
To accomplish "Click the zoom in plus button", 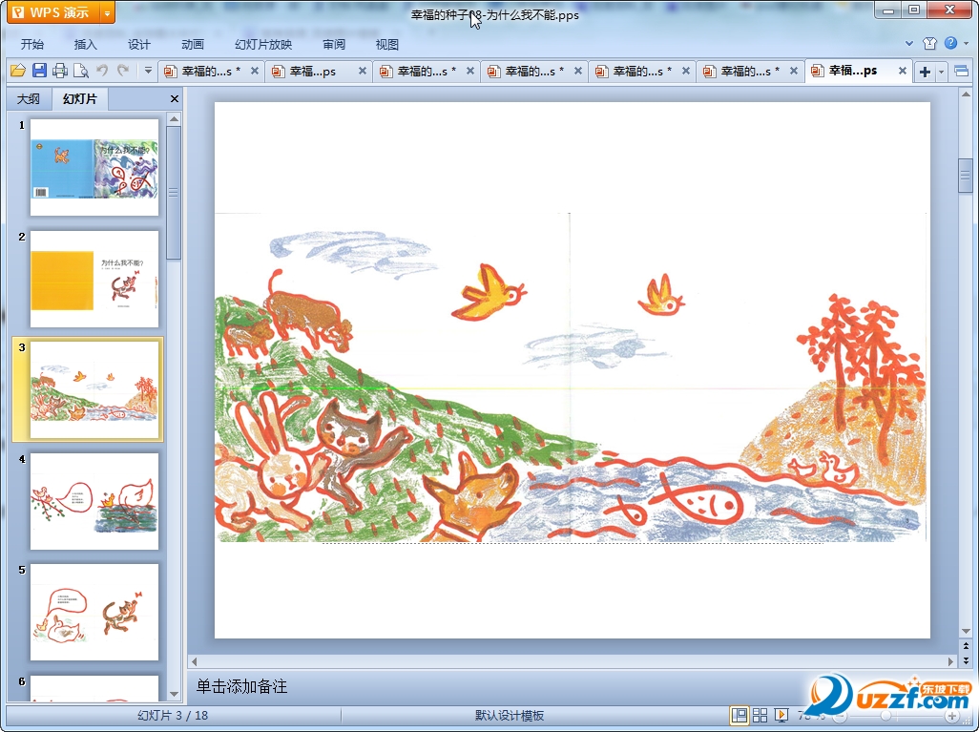I will click(951, 716).
